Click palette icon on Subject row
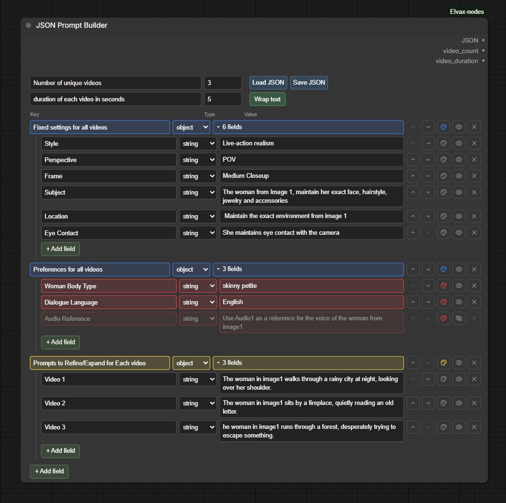506x503 pixels. (443, 192)
